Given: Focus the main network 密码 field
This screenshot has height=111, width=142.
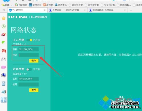Looking at the screenshot, I should click(28, 55).
